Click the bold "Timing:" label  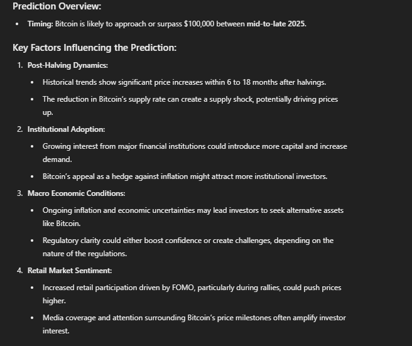(x=40, y=24)
